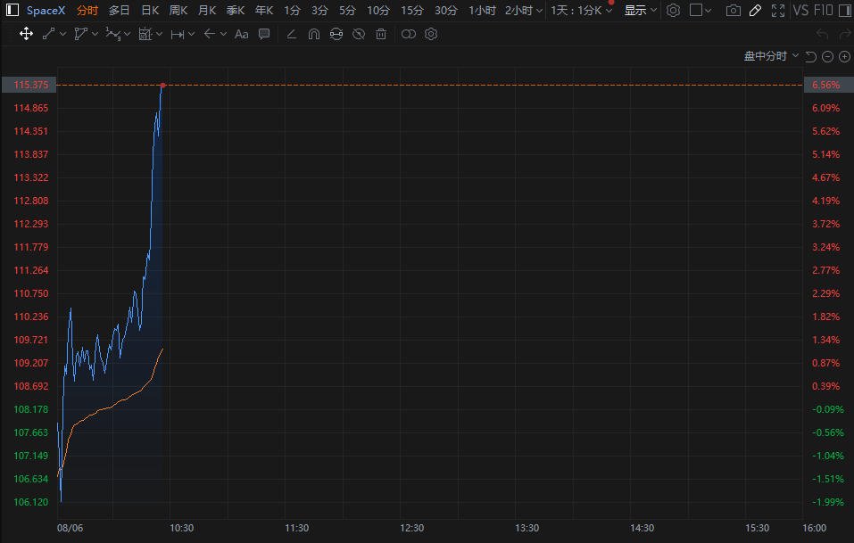This screenshot has width=854, height=543.
Task: Toggle the right sidebar panel icon
Action: 845,10
